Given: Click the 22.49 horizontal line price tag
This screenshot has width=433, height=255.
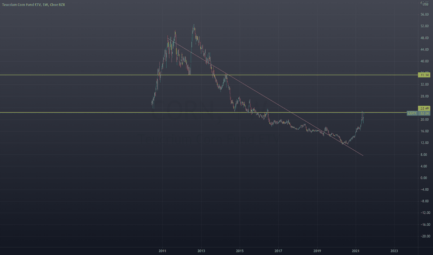Looking at the screenshot, I should pos(424,108).
